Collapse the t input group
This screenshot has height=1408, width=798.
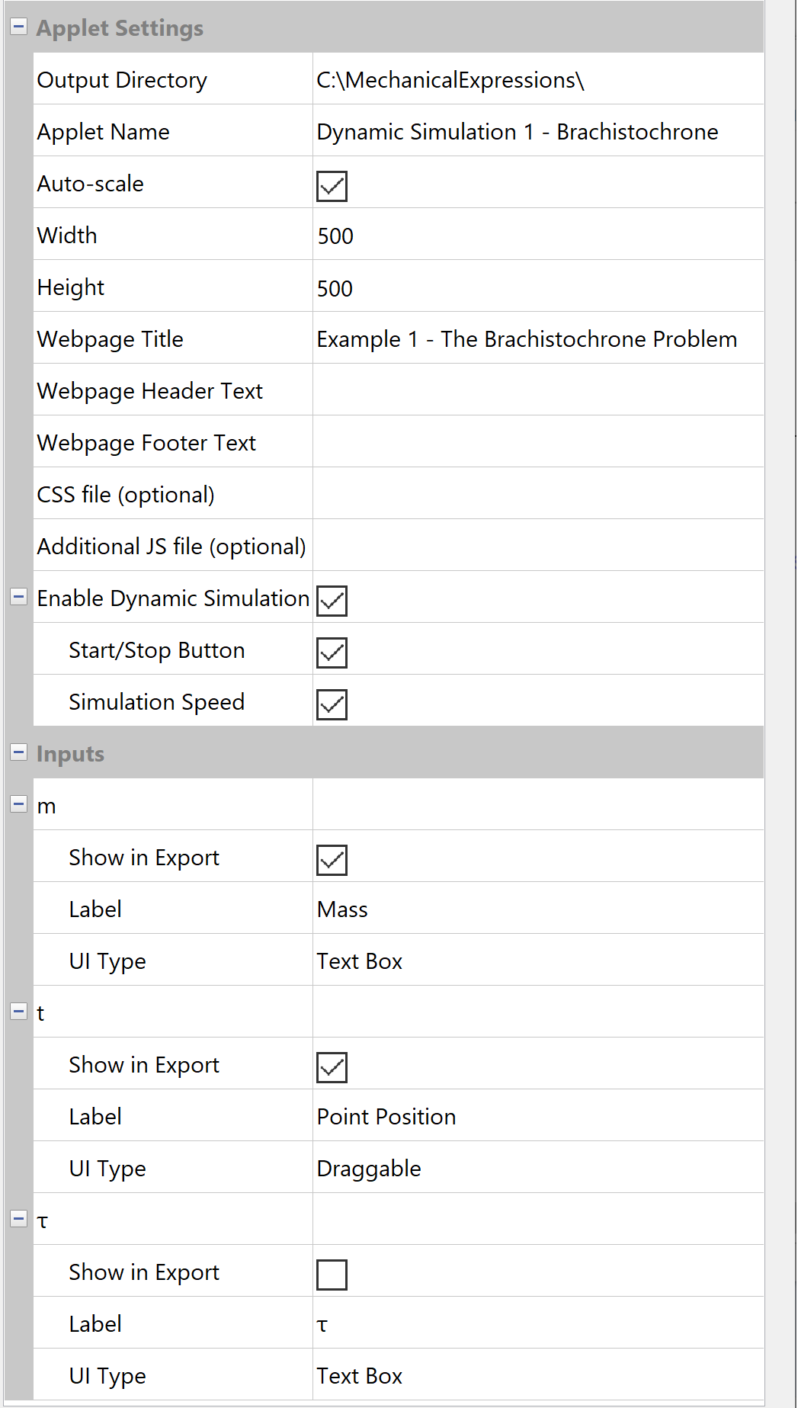click(x=18, y=1012)
